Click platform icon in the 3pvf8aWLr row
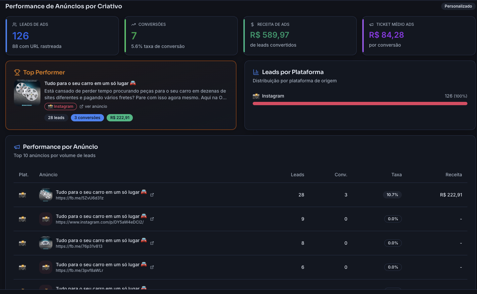This screenshot has width=477, height=294. (x=22, y=267)
